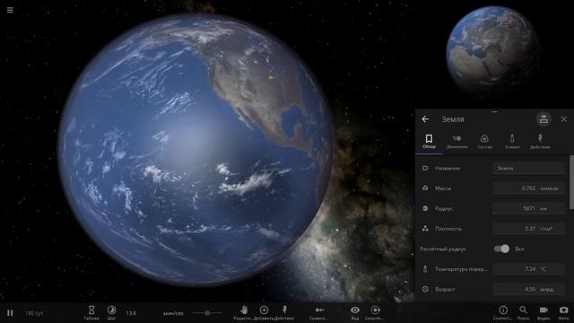The width and height of the screenshot is (574, 323).
Task: Open the Сравнение compare tool
Action: 319,313
